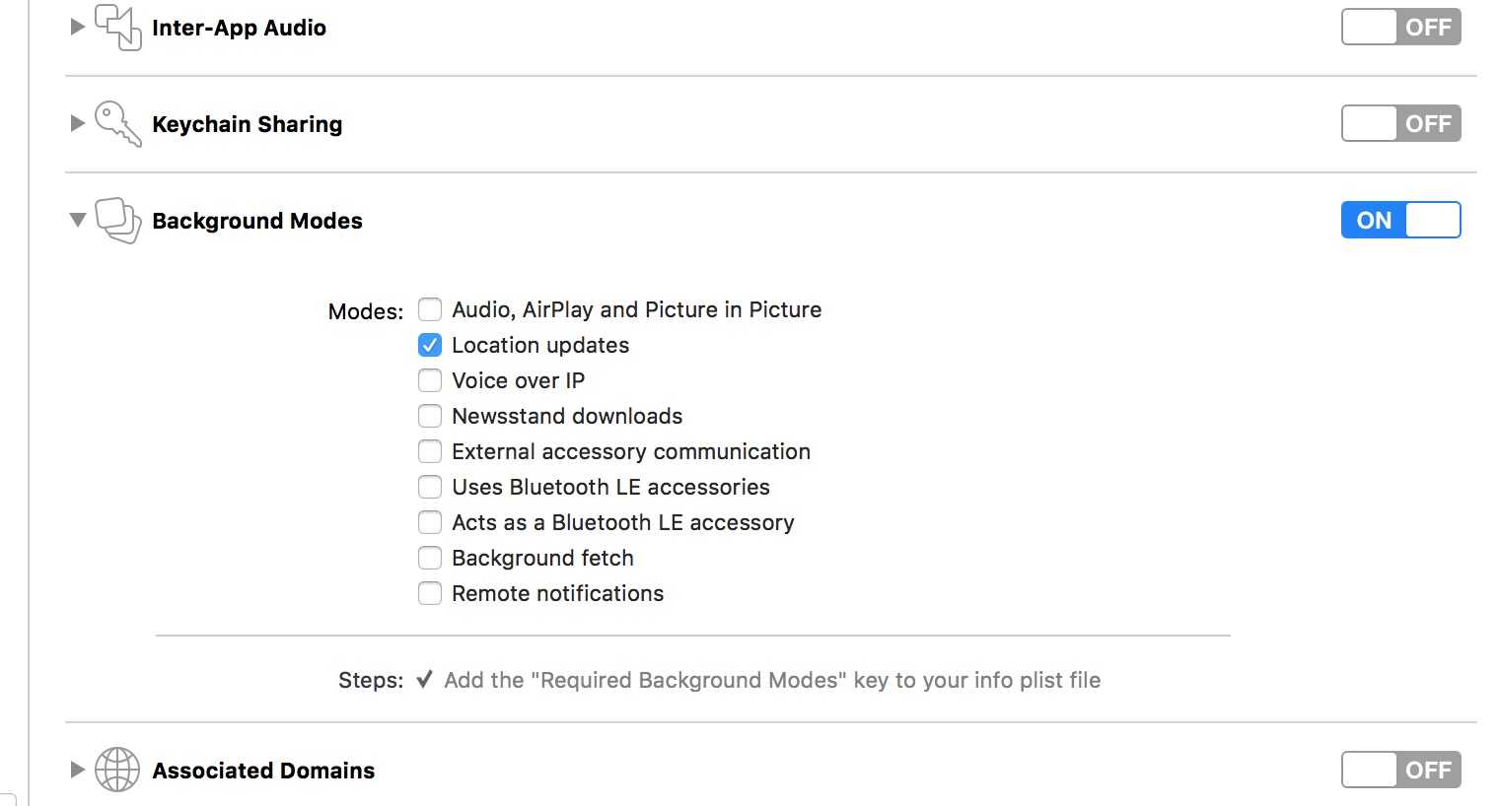Tick the Background fetch checkbox

point(430,558)
